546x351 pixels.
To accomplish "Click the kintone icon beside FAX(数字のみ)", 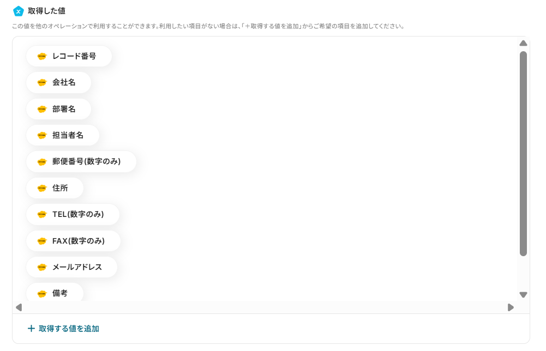I will coord(42,241).
